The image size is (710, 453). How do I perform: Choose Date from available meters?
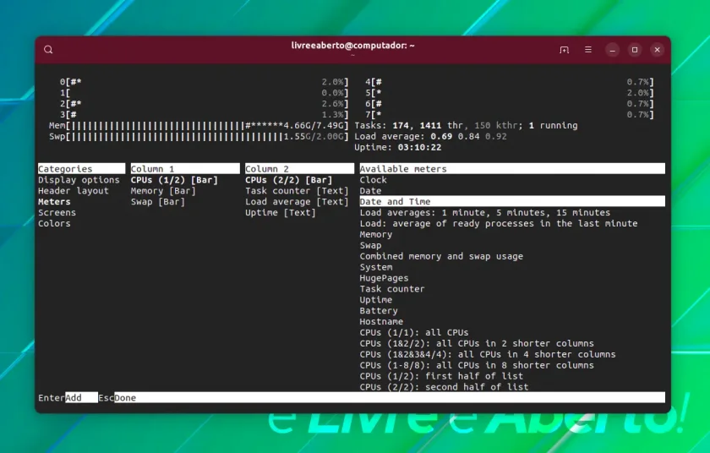(x=371, y=190)
